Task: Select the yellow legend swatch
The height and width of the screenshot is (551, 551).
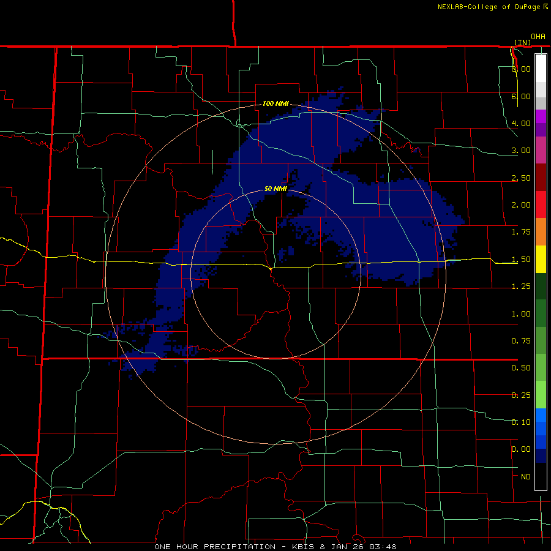Action: click(541, 259)
